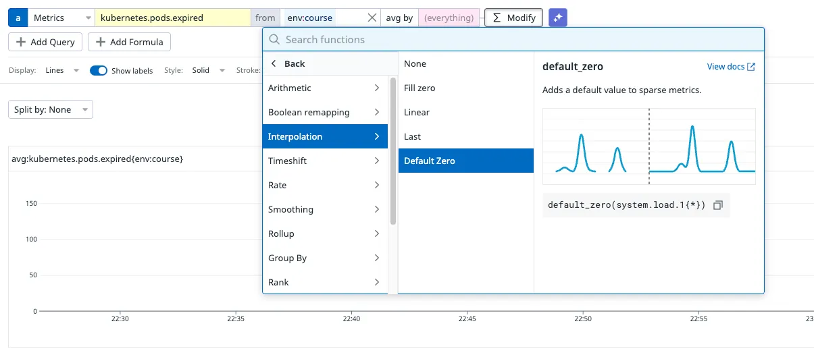This screenshot has height=361, width=814.
Task: Select Default Zero interpolation option
Action: coord(466,161)
